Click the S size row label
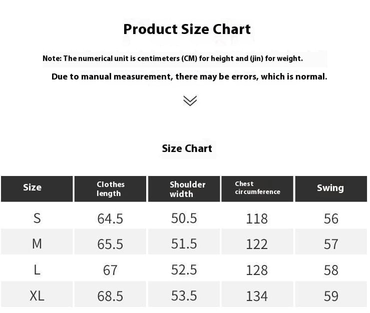370x313 pixels. pyautogui.click(x=37, y=218)
